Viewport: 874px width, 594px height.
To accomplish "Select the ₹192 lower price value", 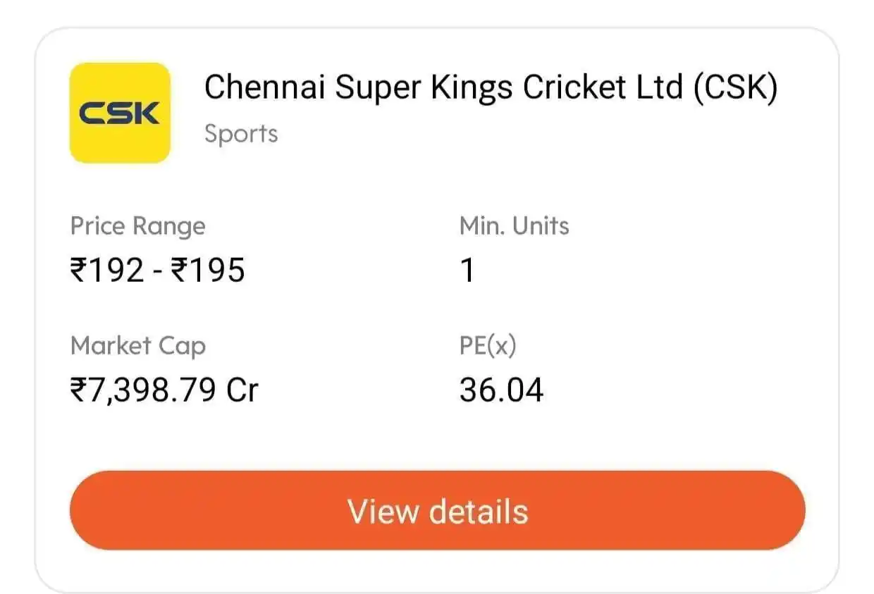I will (107, 270).
